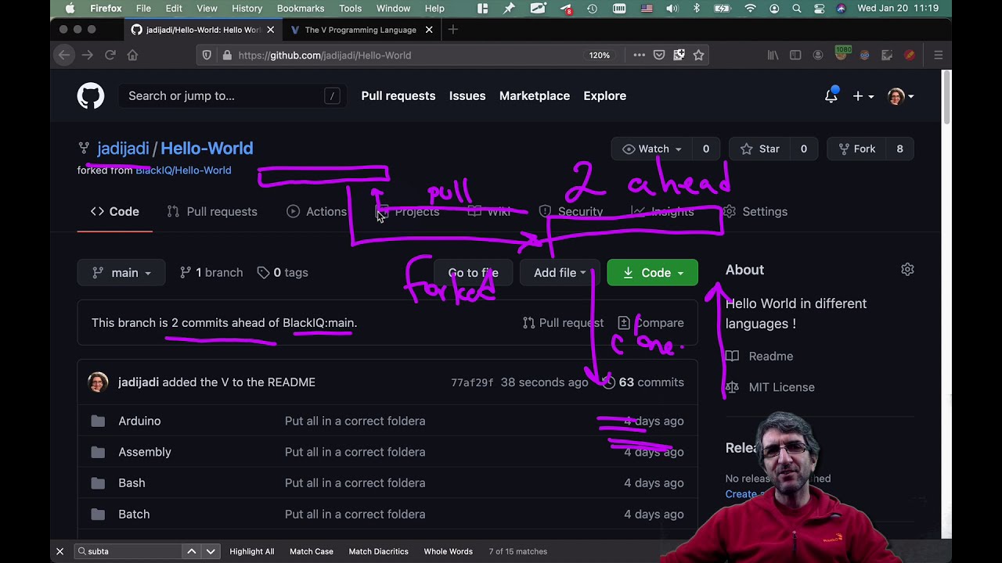Open a new browser tab

pyautogui.click(x=452, y=30)
